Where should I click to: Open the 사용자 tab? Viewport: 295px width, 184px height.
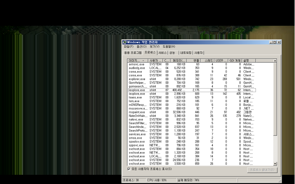point(198,53)
